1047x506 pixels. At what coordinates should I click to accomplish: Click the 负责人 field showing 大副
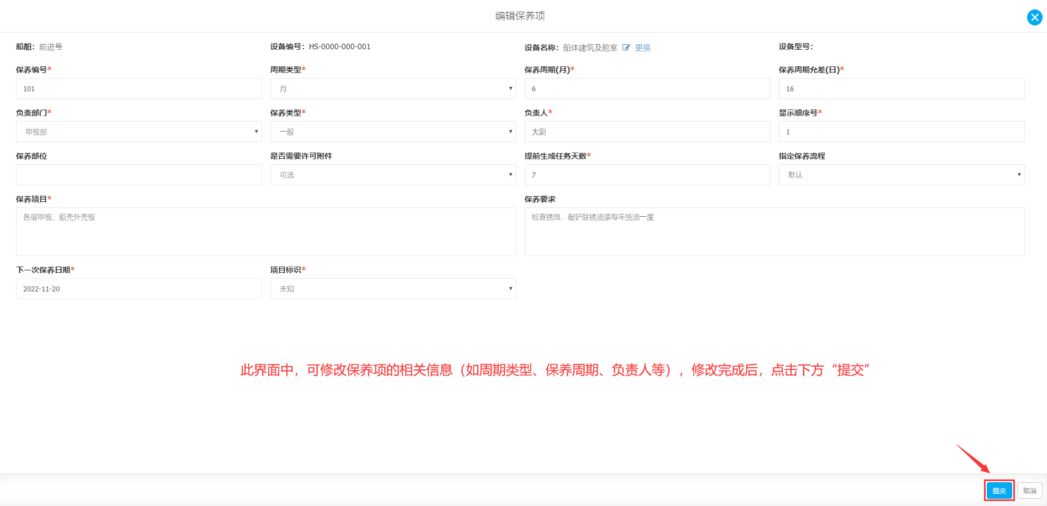click(x=647, y=132)
